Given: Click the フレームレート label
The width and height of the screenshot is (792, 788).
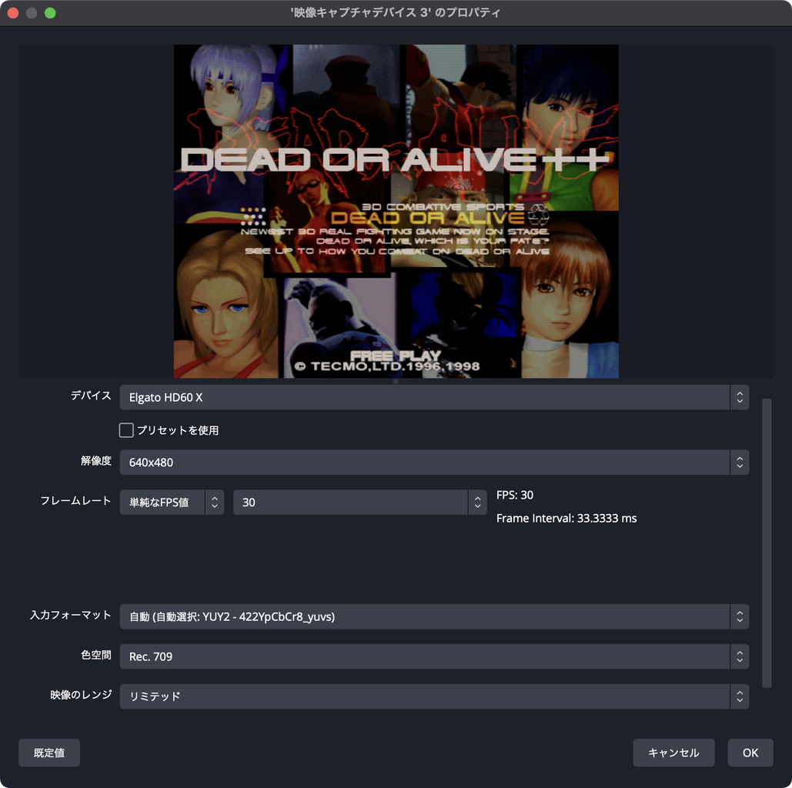Looking at the screenshot, I should (x=75, y=501).
